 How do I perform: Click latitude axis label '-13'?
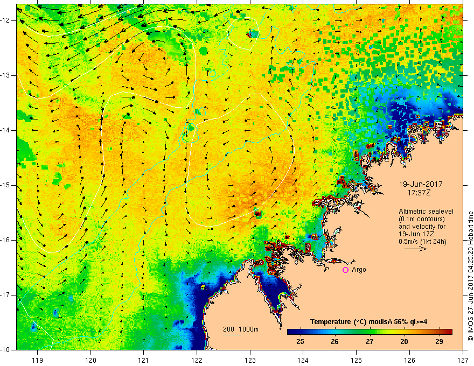(x=6, y=75)
